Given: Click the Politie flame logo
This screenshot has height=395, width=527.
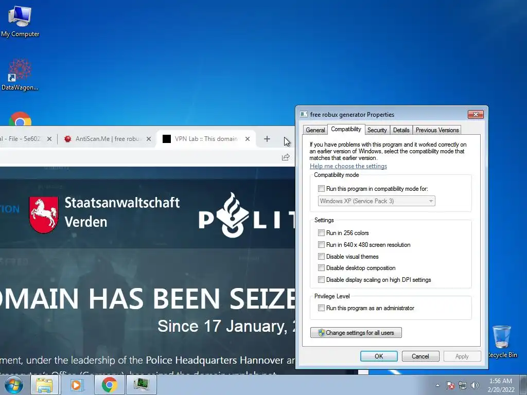Looking at the screenshot, I should 233,215.
